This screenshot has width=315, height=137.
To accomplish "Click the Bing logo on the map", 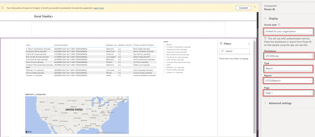I will pos(29,132).
